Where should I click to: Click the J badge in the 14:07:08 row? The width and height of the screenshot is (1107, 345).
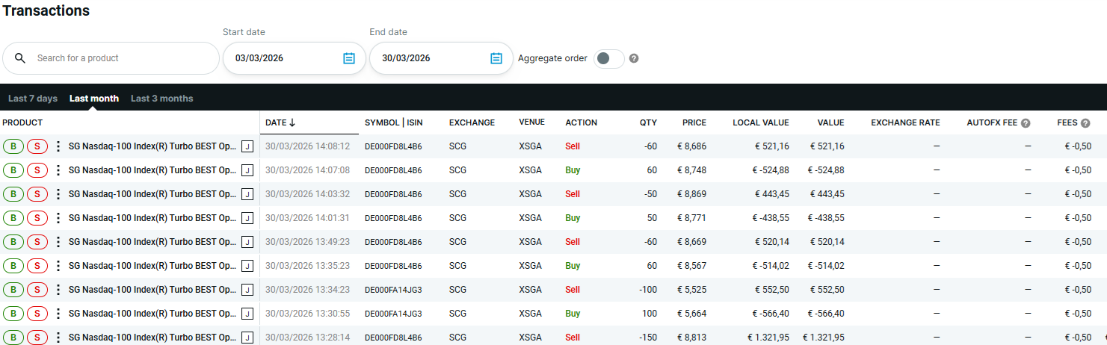click(247, 170)
